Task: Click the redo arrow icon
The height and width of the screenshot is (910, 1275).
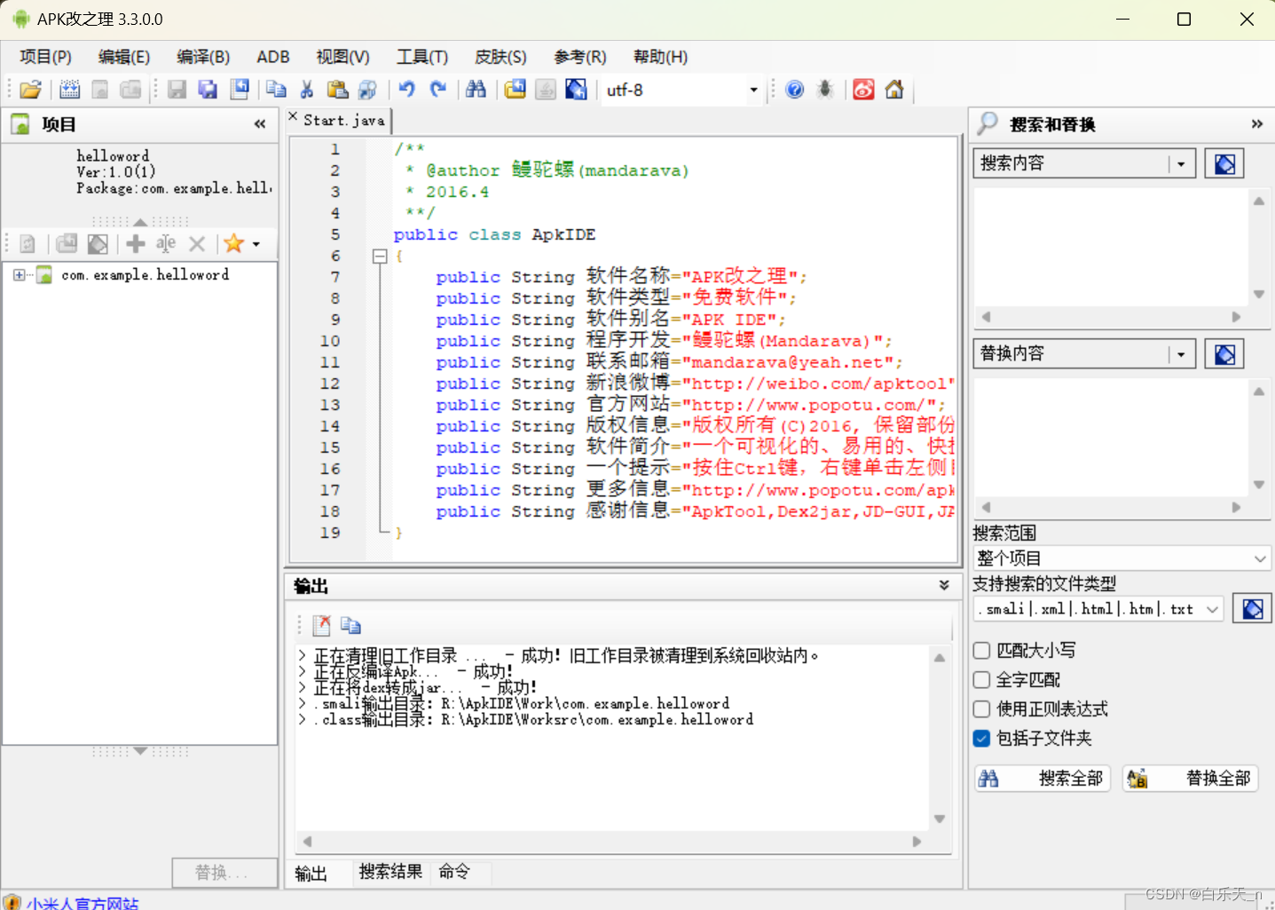Action: coord(437,90)
